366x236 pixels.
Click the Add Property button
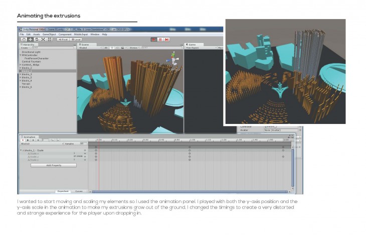[54, 164]
